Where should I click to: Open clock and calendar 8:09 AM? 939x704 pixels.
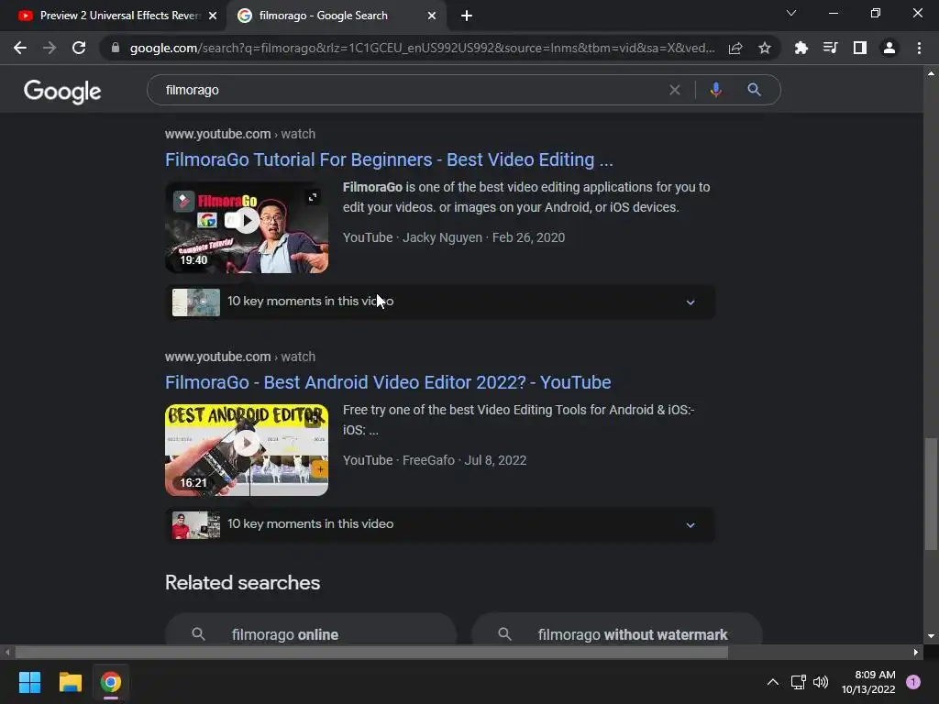pos(868,682)
